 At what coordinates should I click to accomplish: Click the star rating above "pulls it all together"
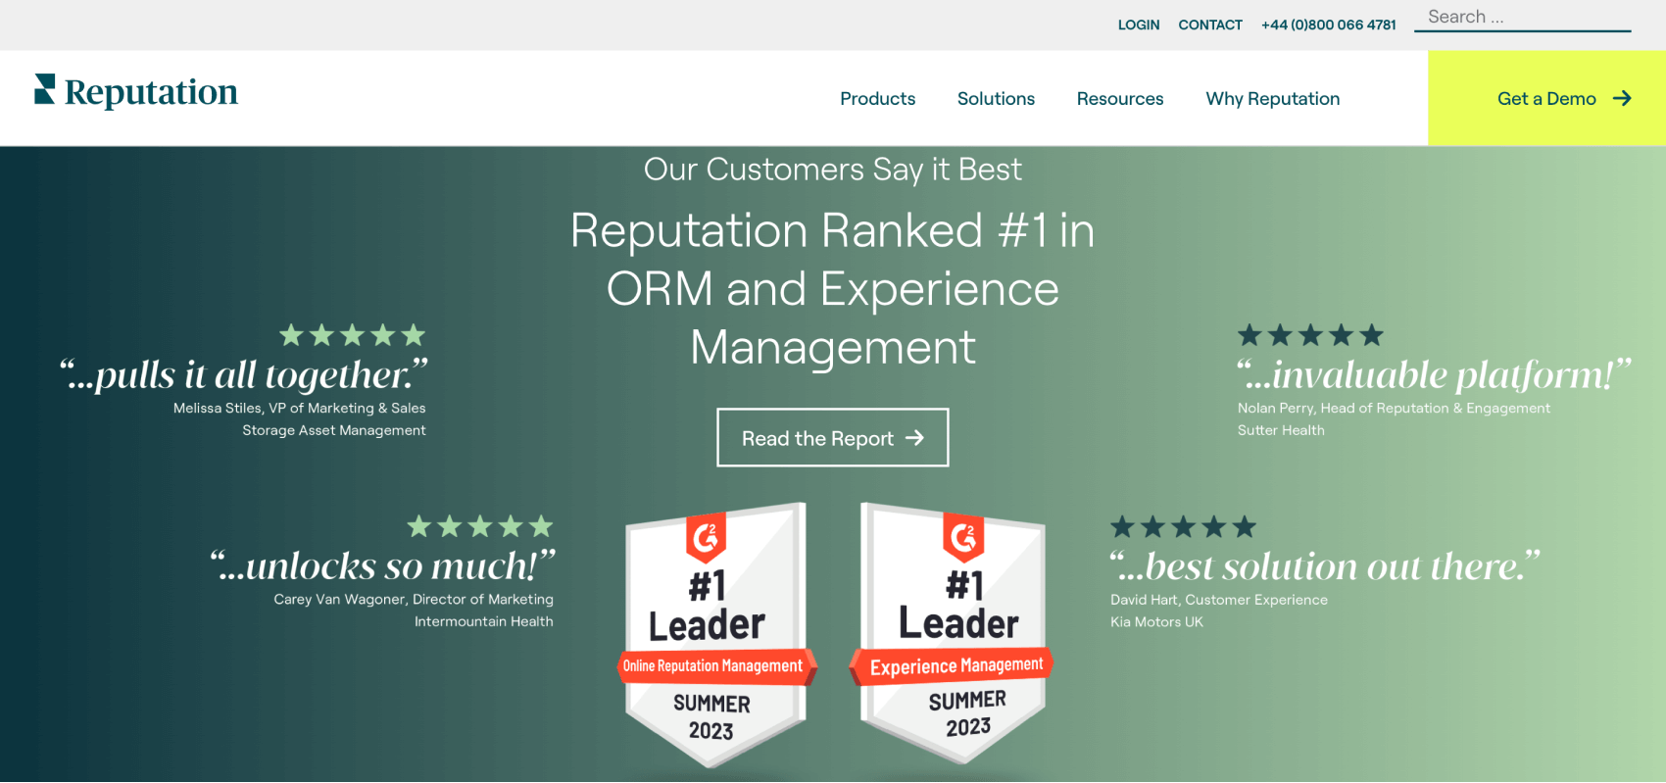point(353,335)
